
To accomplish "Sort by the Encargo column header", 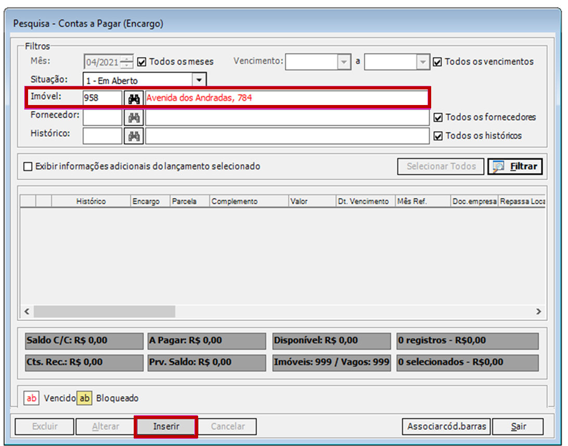I will [x=150, y=201].
